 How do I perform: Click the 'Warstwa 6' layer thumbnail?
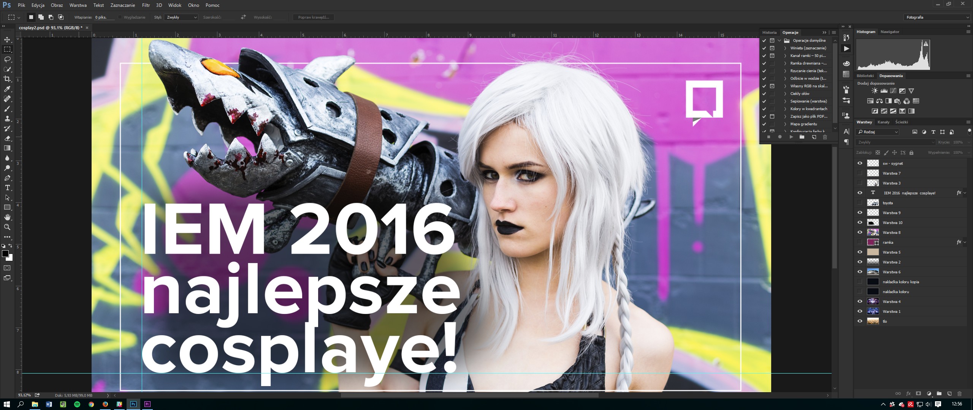(873, 272)
